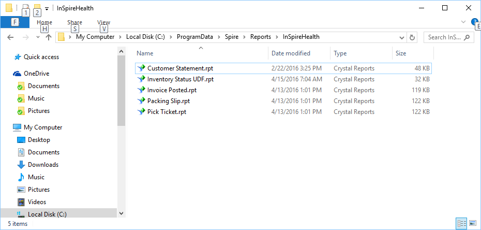Refresh the InSpireHealth folder view
The width and height of the screenshot is (481, 230).
[x=412, y=37]
